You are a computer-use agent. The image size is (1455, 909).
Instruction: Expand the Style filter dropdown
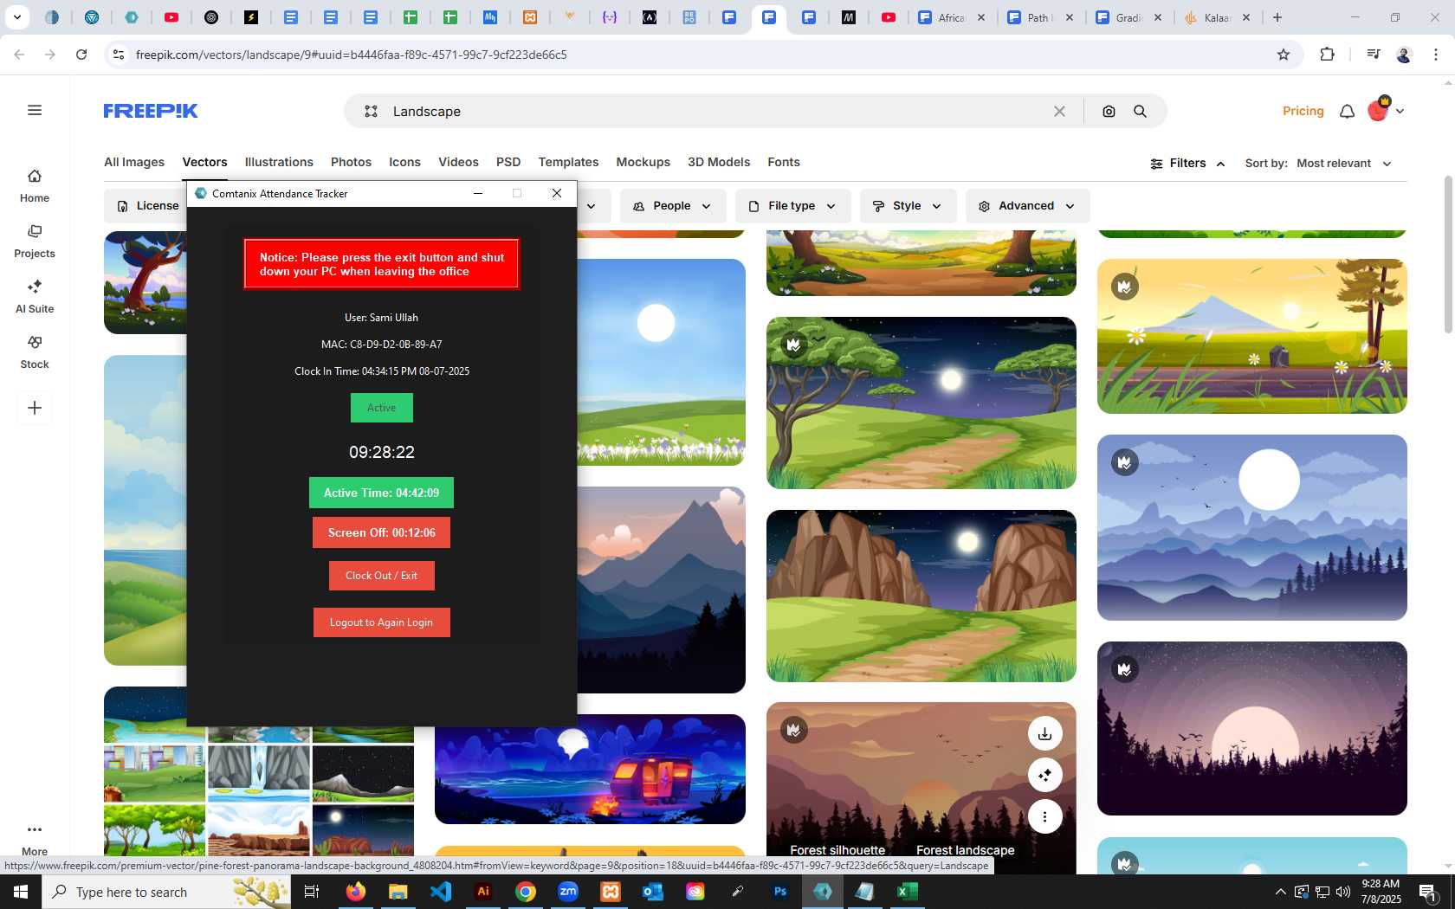point(908,206)
